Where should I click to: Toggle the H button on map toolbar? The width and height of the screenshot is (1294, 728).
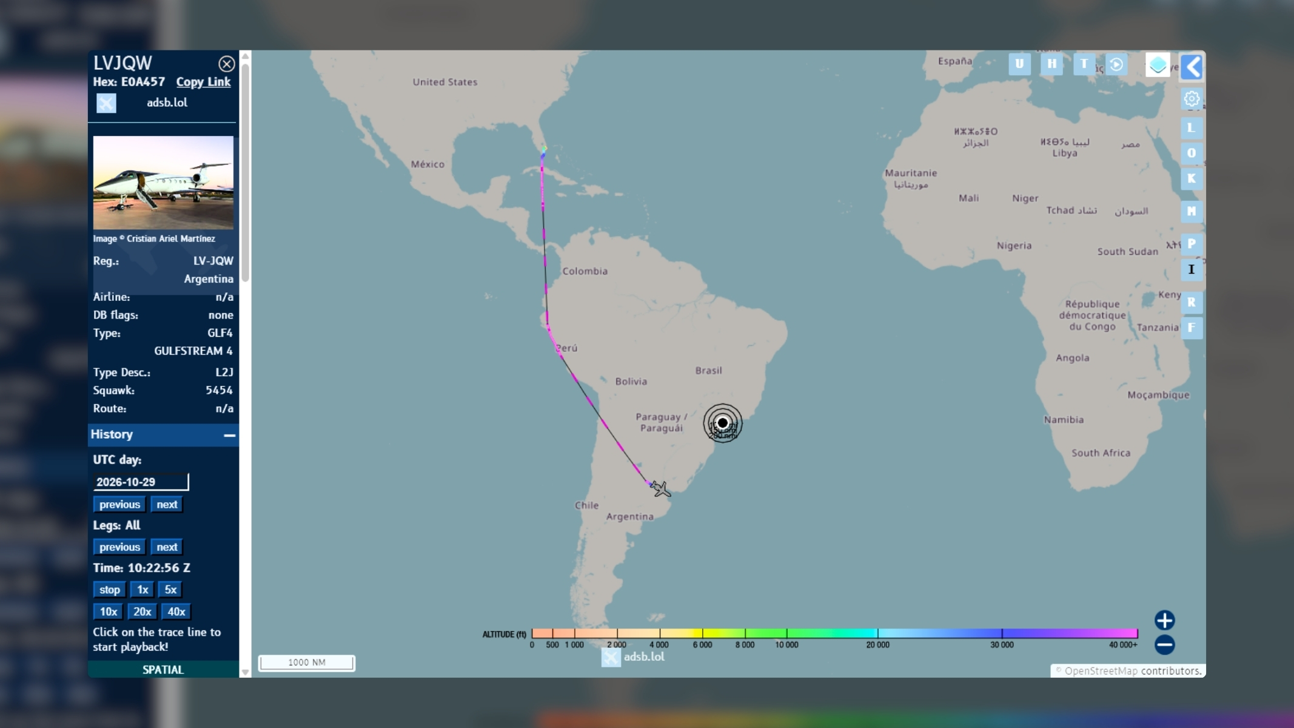click(1051, 64)
